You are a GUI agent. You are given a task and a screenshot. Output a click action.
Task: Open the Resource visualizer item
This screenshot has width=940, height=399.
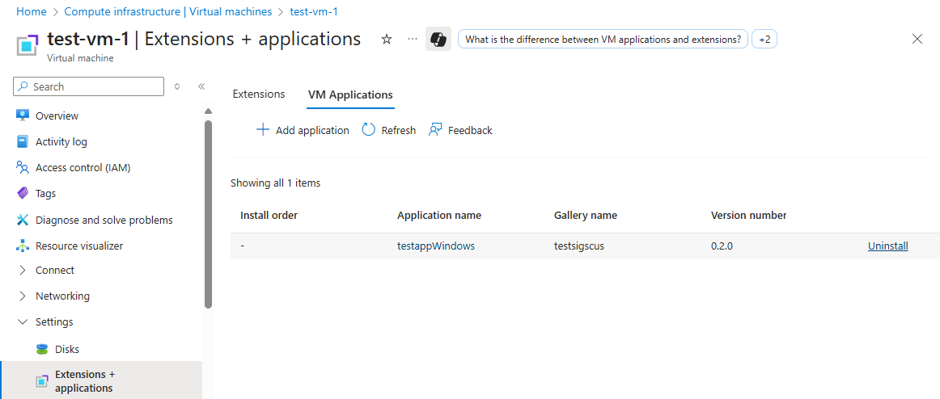[x=78, y=246]
